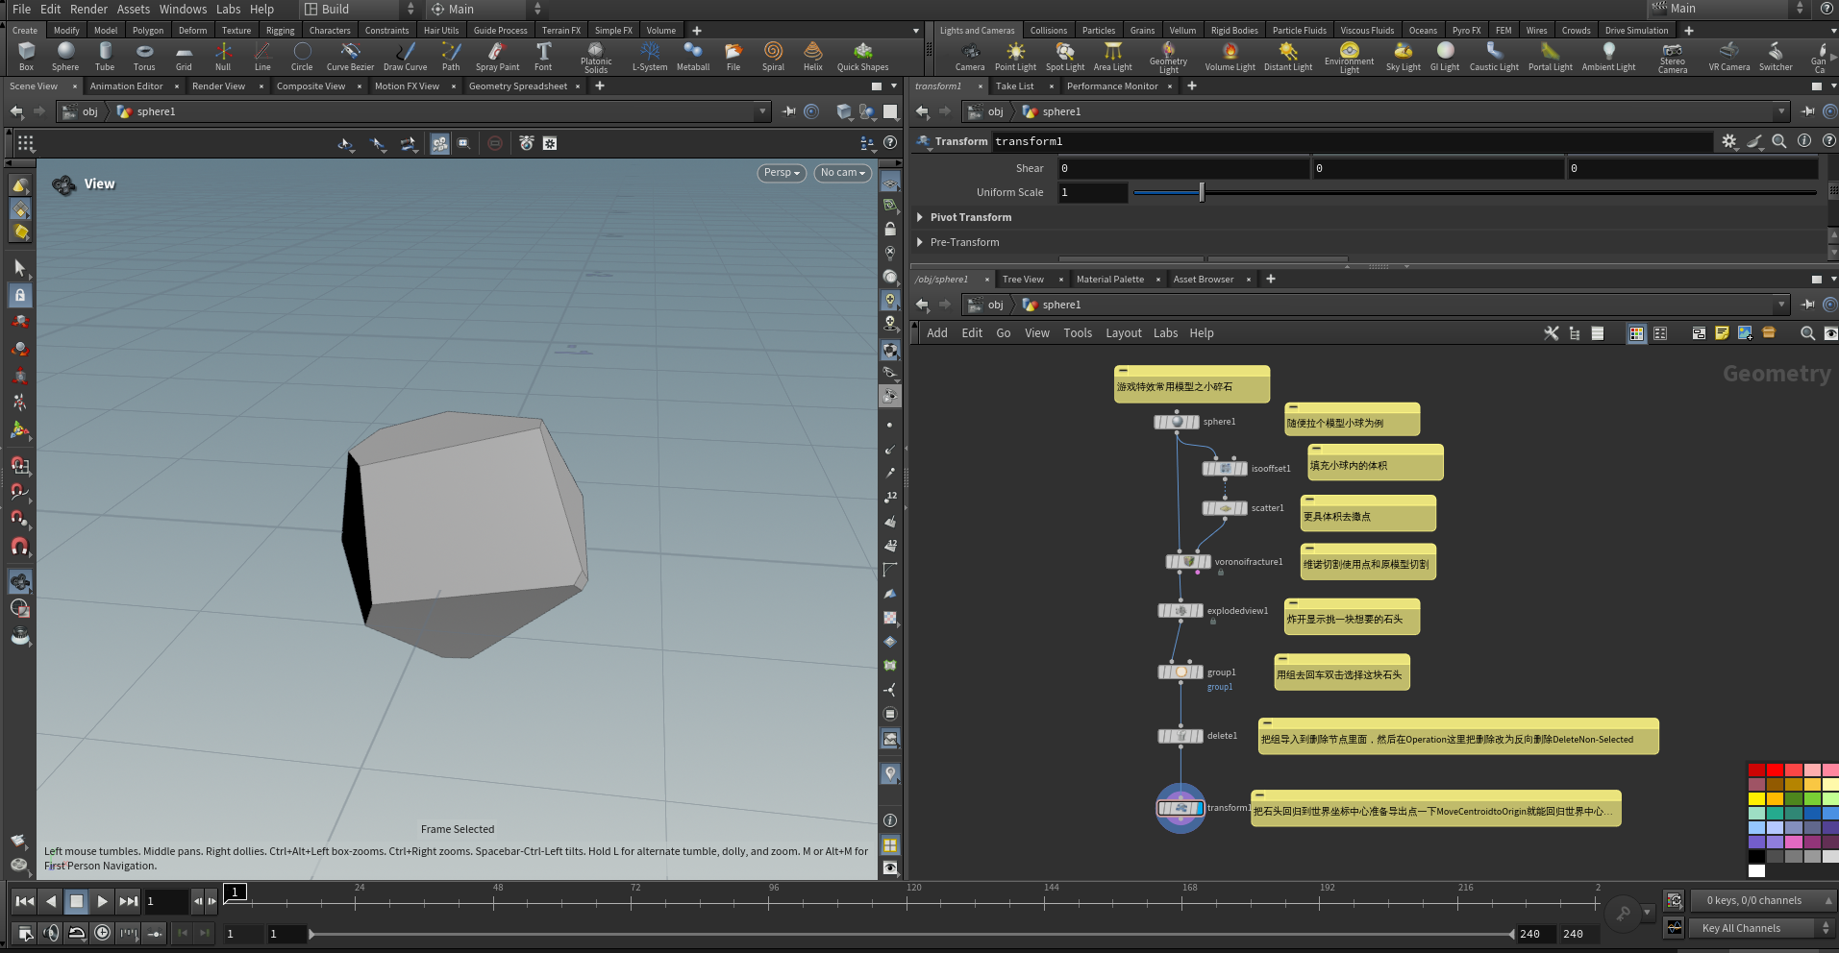Screen dimensions: 1839x953
Task: Toggle display flag on transform1 node
Action: [x=1198, y=809]
